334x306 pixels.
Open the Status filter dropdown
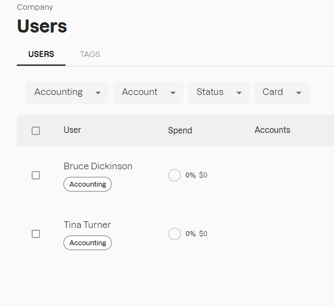[218, 93]
